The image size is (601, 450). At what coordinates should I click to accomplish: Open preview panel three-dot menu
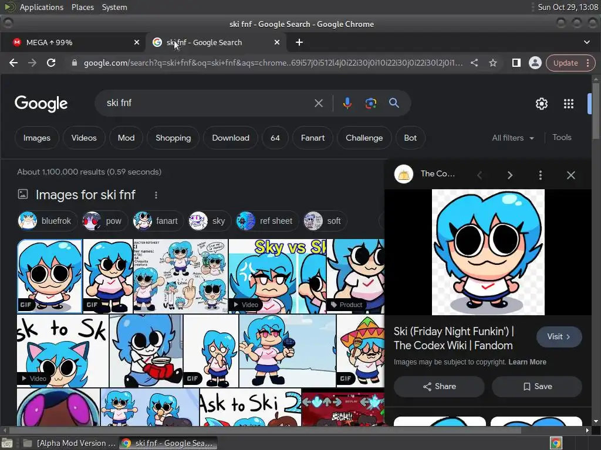pyautogui.click(x=541, y=175)
